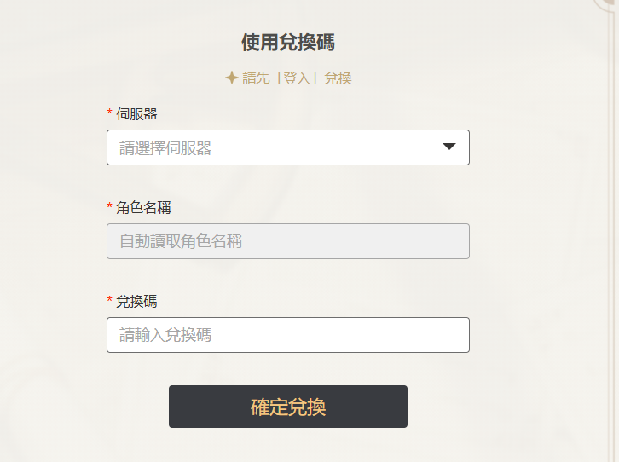Click the red asterisk next to 伺服器
Screen dimensions: 619x462
click(x=109, y=112)
